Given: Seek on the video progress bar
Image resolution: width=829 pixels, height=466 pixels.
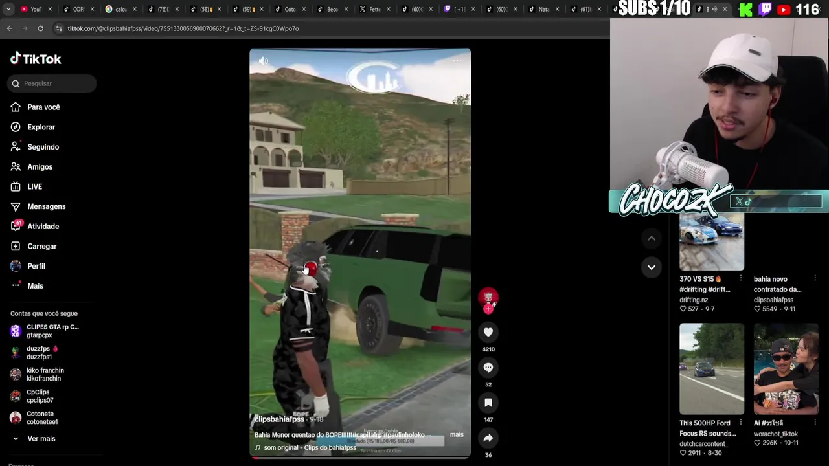Looking at the screenshot, I should tap(360, 458).
